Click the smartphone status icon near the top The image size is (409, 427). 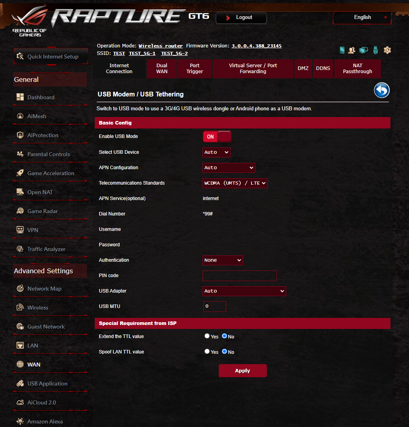click(341, 50)
